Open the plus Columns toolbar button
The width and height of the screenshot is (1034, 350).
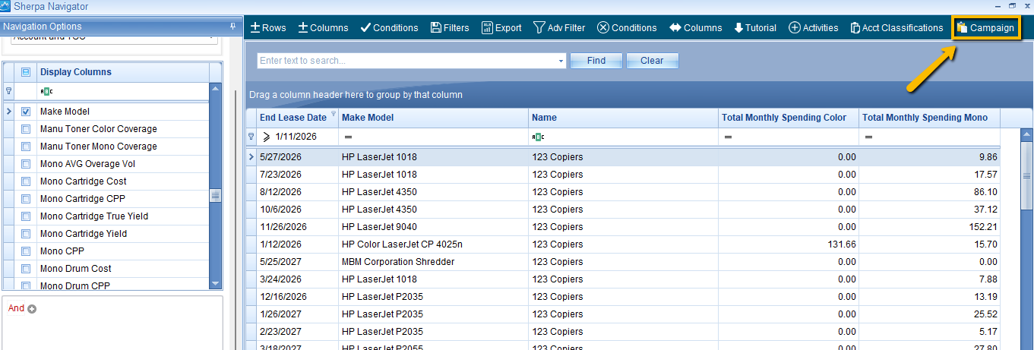pos(323,27)
